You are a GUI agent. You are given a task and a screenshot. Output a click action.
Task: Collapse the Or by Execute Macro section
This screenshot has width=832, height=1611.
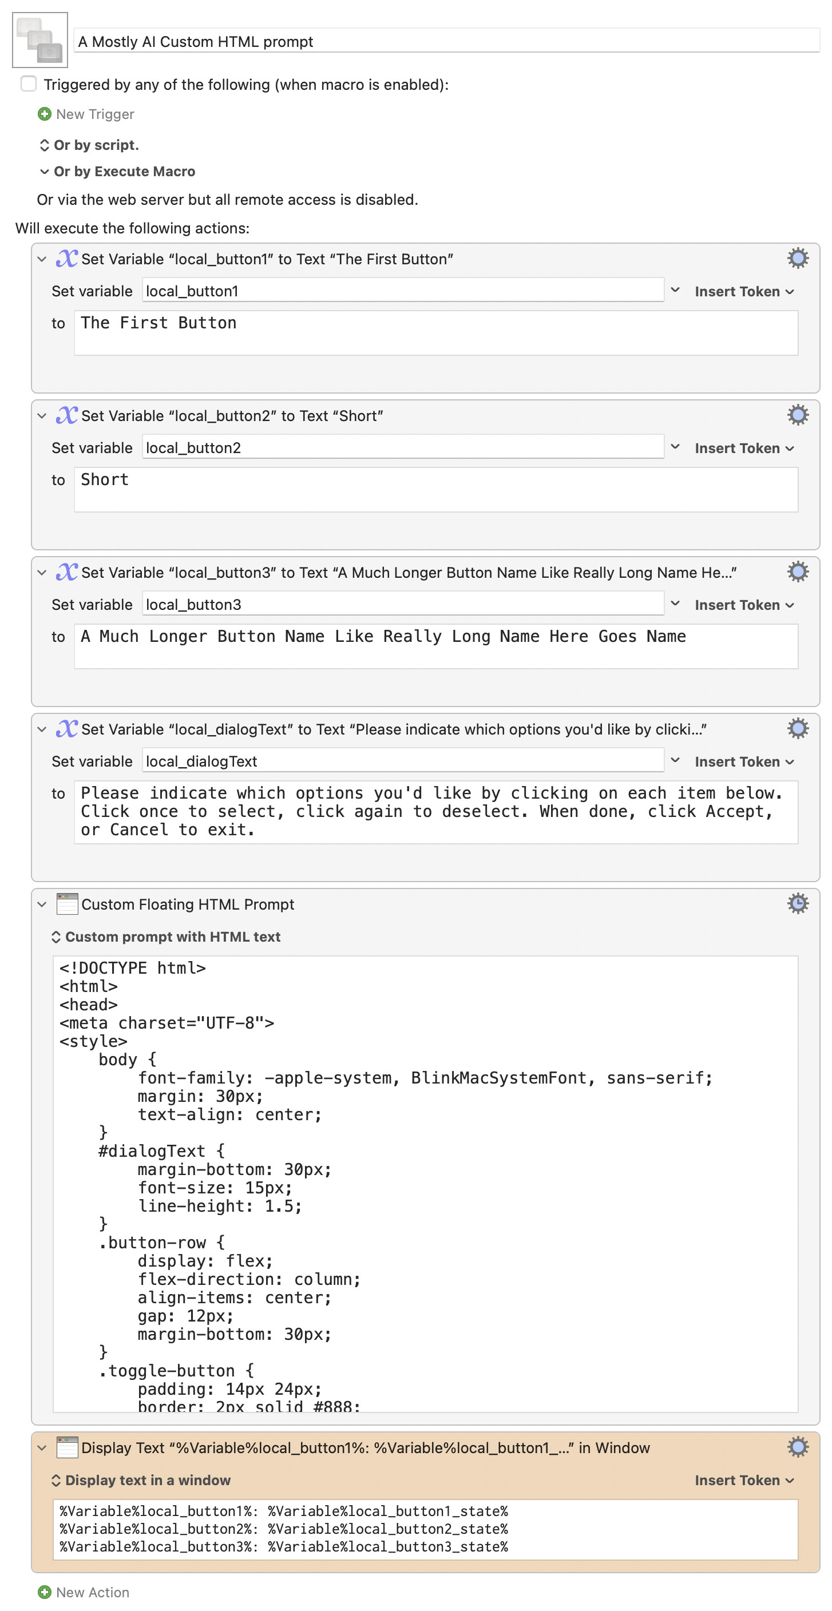45,172
